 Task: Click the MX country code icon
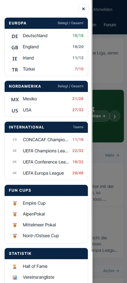(15, 99)
